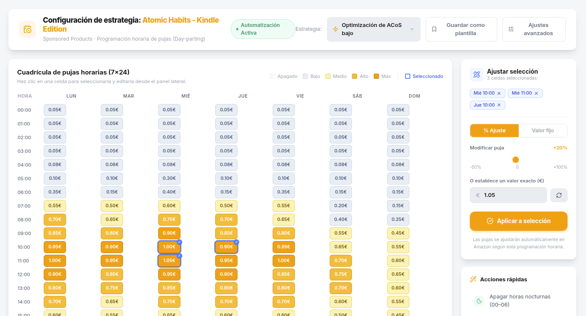Switch to the % Ajuste tab
The image size is (586, 316).
click(x=494, y=131)
